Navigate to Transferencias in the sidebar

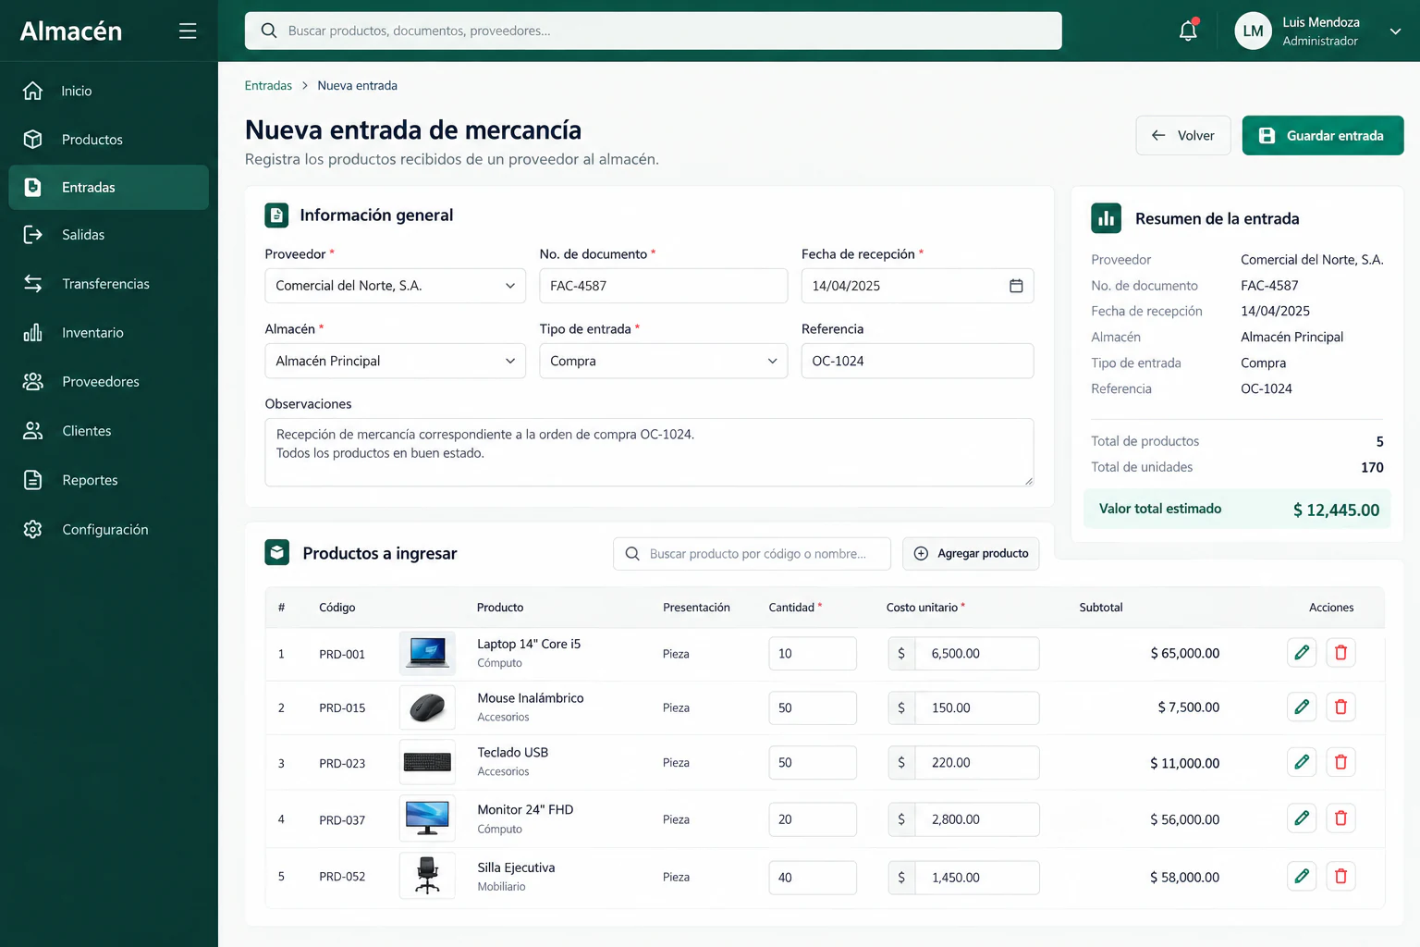pyautogui.click(x=109, y=284)
